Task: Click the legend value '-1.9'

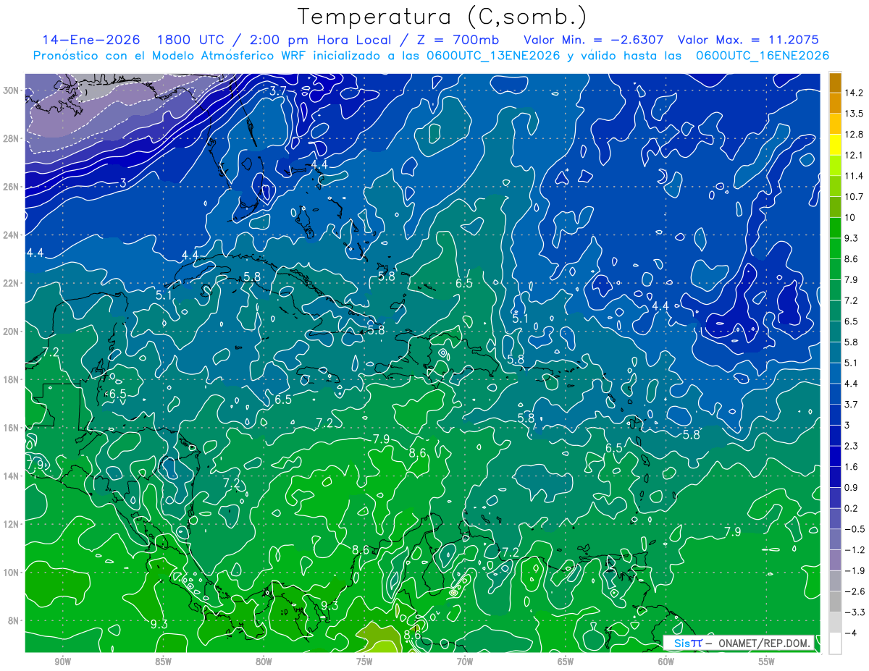Action: [854, 571]
